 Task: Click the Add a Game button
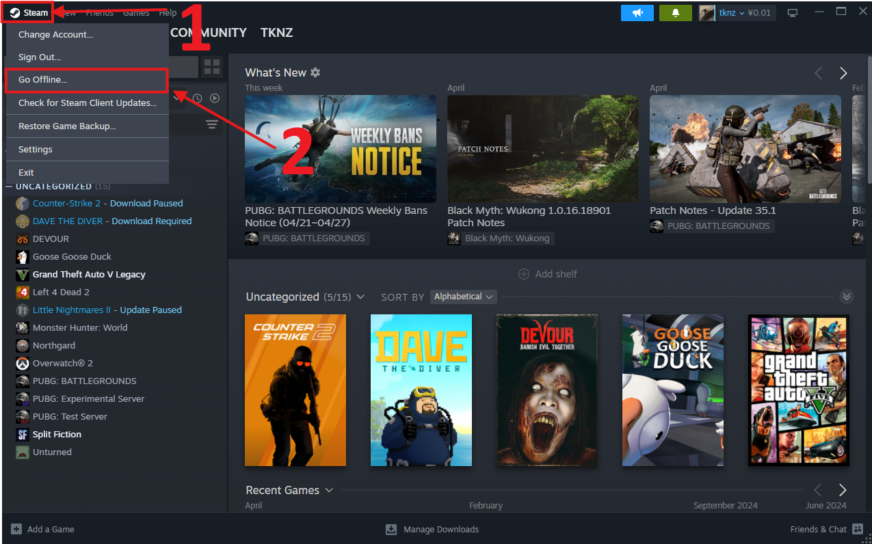[x=42, y=529]
